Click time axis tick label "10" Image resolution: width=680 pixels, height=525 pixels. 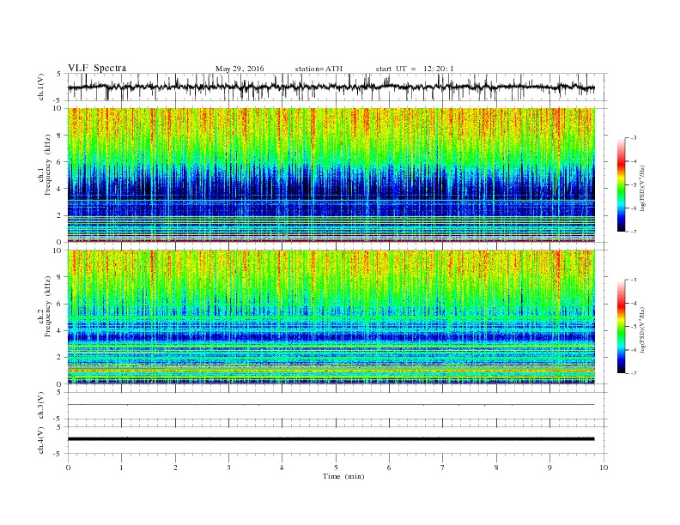pyautogui.click(x=604, y=468)
